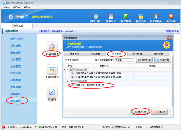
Task: Collapse the 用户定制功能参数 group
Action: point(67,81)
